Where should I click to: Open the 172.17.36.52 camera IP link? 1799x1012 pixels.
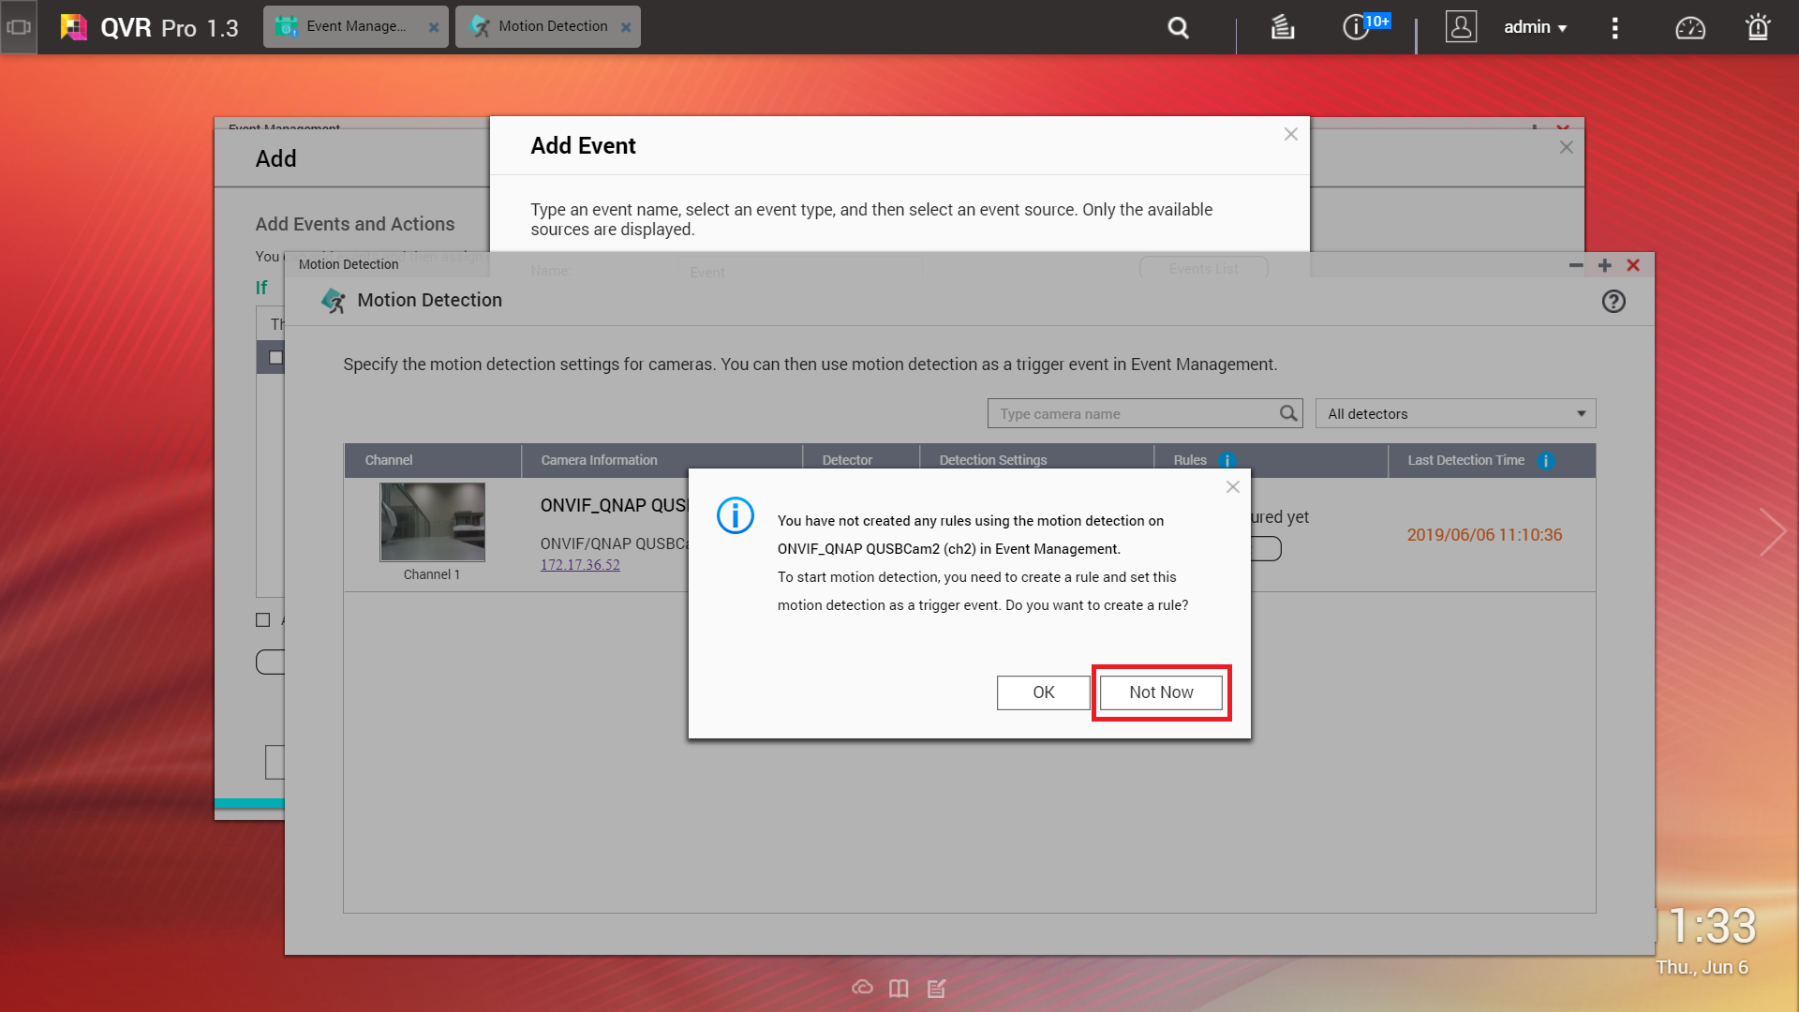[580, 564]
